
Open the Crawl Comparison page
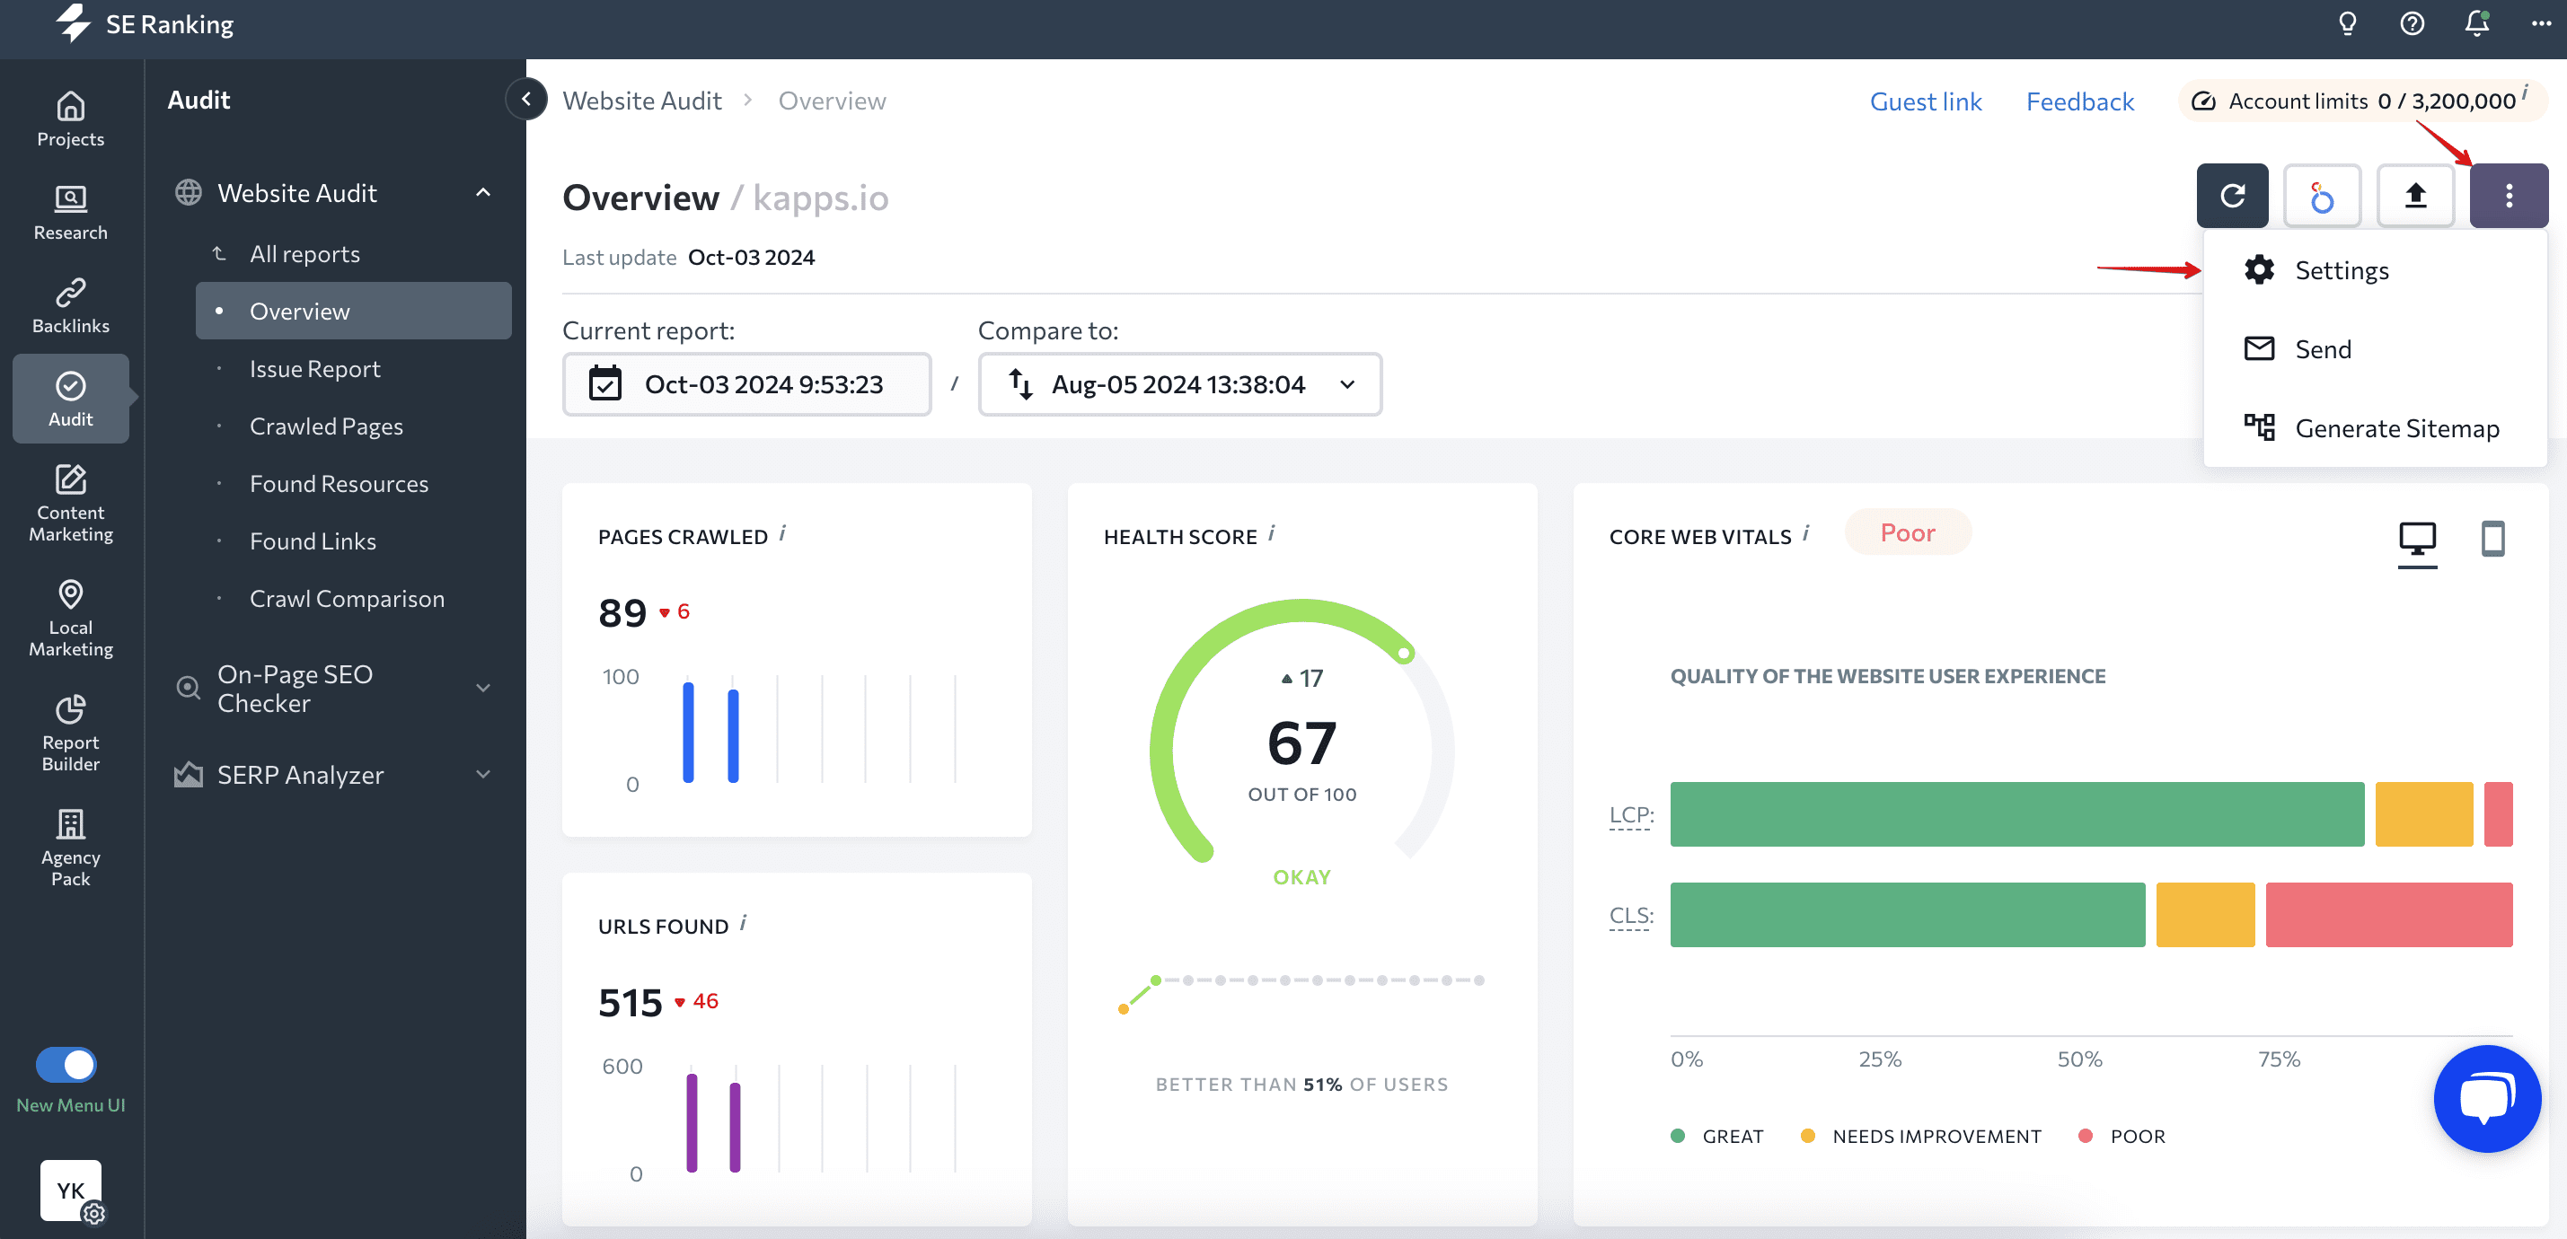347,599
